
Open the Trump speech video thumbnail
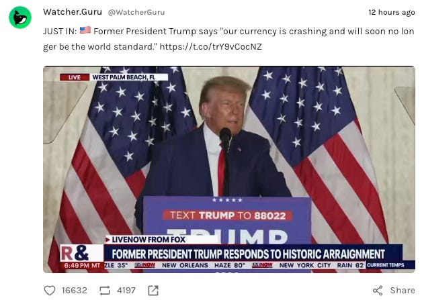tap(229, 169)
